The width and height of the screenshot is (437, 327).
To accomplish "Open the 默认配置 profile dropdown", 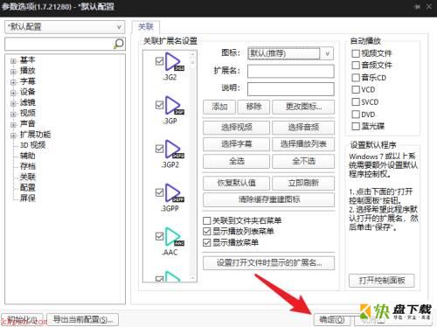I will click(65, 27).
